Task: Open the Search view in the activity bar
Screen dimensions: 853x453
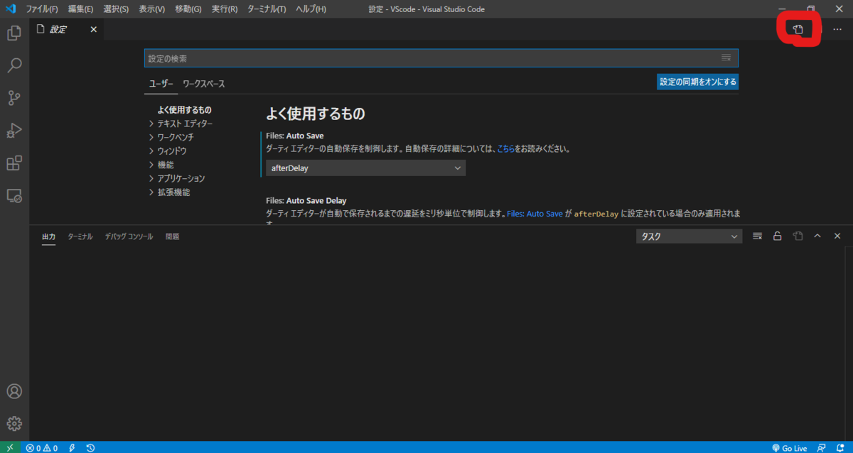Action: tap(14, 65)
